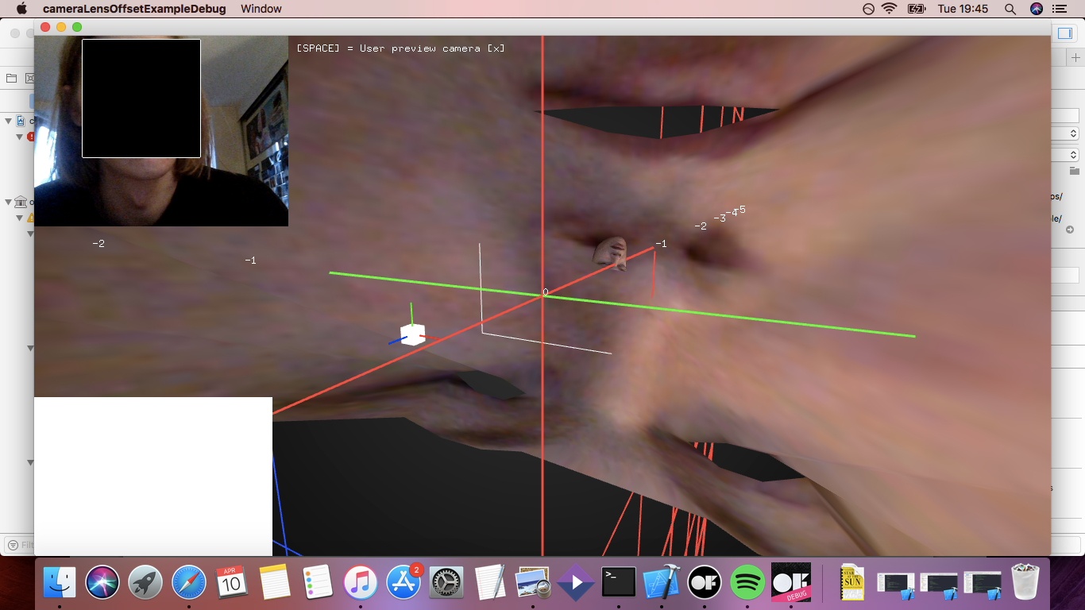The image size is (1085, 610).
Task: Open Notification Center list icon
Action: [x=1060, y=9]
